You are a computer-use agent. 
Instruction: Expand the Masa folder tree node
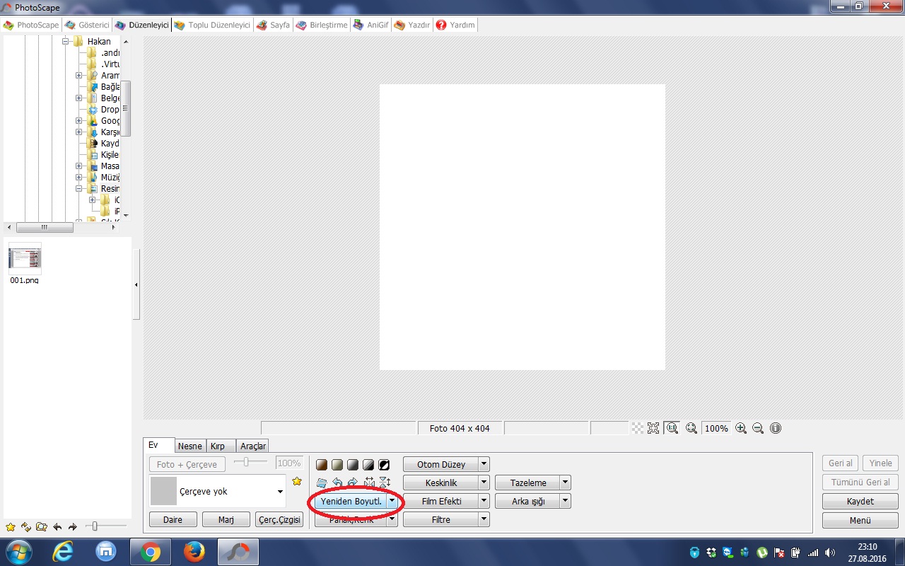79,166
